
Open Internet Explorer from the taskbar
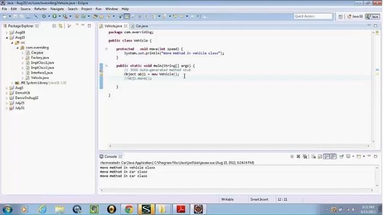coord(42,209)
